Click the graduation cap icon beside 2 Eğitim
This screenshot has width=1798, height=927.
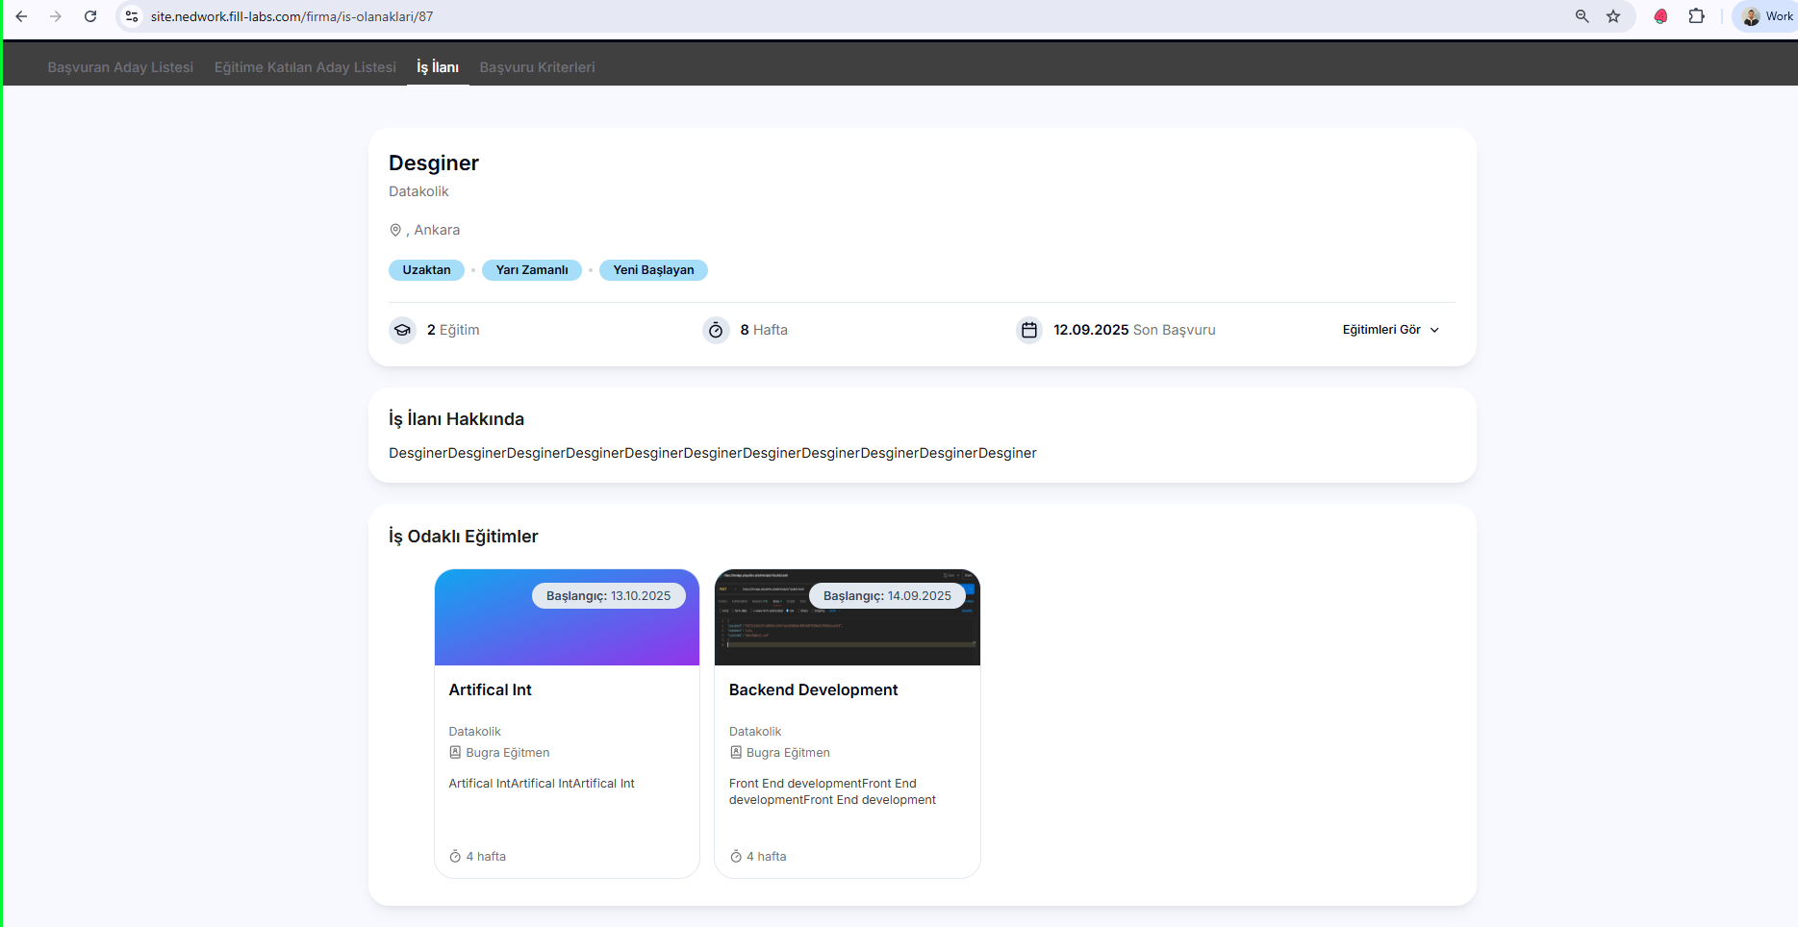click(402, 330)
